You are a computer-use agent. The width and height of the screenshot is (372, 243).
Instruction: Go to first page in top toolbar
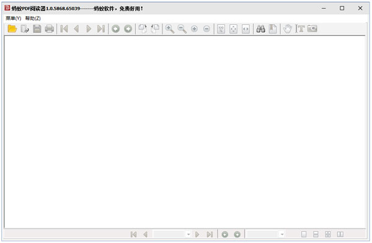tap(64, 29)
